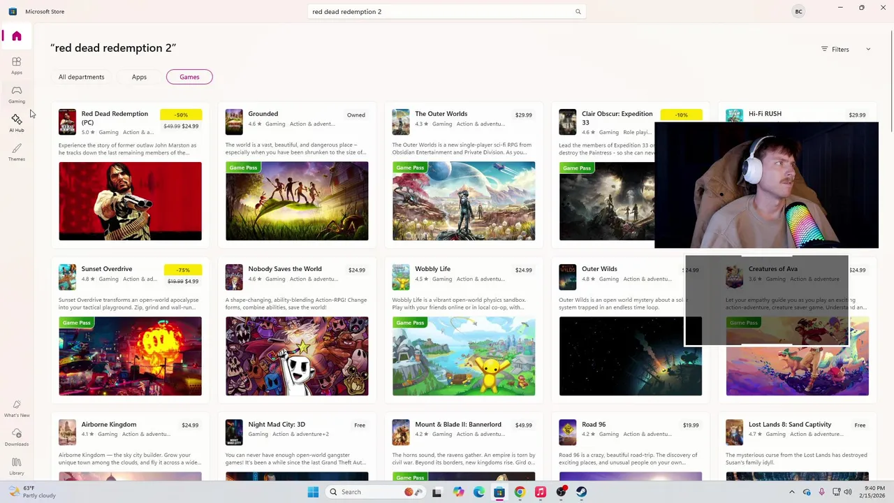Open Steam from the taskbar
The width and height of the screenshot is (894, 503).
pos(581,492)
